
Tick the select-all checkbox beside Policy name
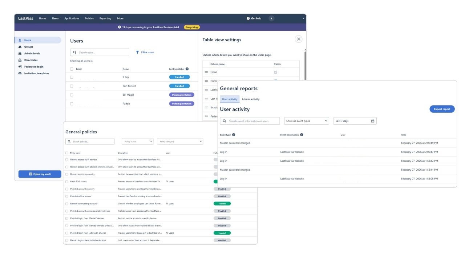[66, 153]
